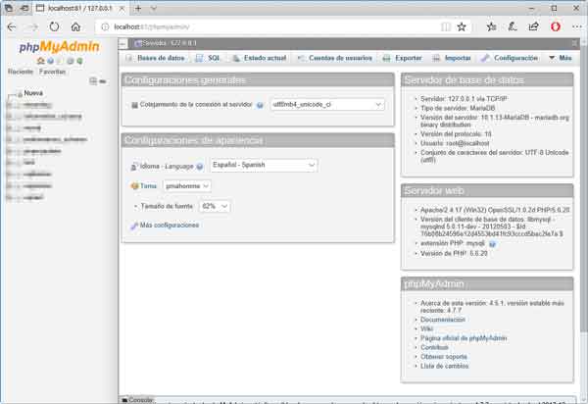Open the Exportar tab

403,58
